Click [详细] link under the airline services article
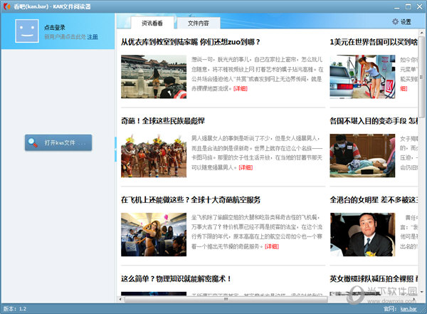427x314 pixels. tap(272, 246)
